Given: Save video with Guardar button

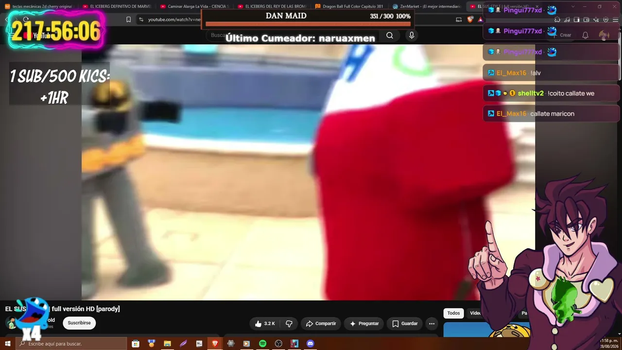Looking at the screenshot, I should tap(405, 324).
